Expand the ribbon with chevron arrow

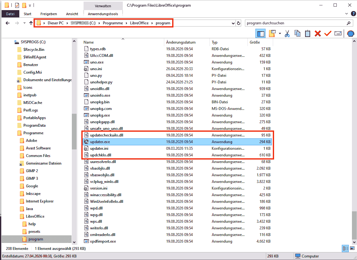[347, 14]
